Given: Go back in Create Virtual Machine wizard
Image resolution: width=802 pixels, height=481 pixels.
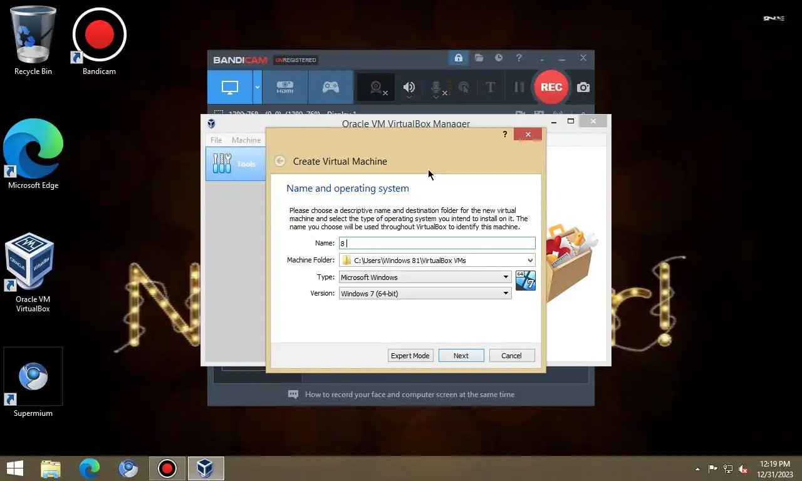Looking at the screenshot, I should (280, 161).
